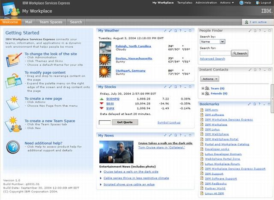Image resolution: width=274 pixels, height=200 pixels.
Task: Expand the Team contacts group
Action: click(x=202, y=88)
